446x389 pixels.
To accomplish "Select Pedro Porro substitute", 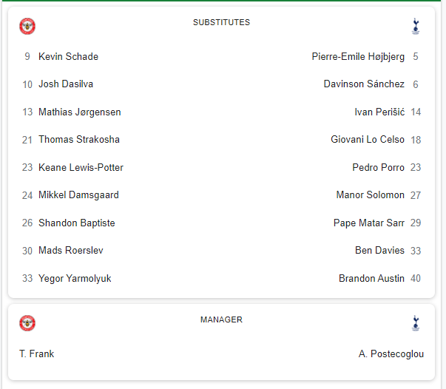I will click(378, 167).
